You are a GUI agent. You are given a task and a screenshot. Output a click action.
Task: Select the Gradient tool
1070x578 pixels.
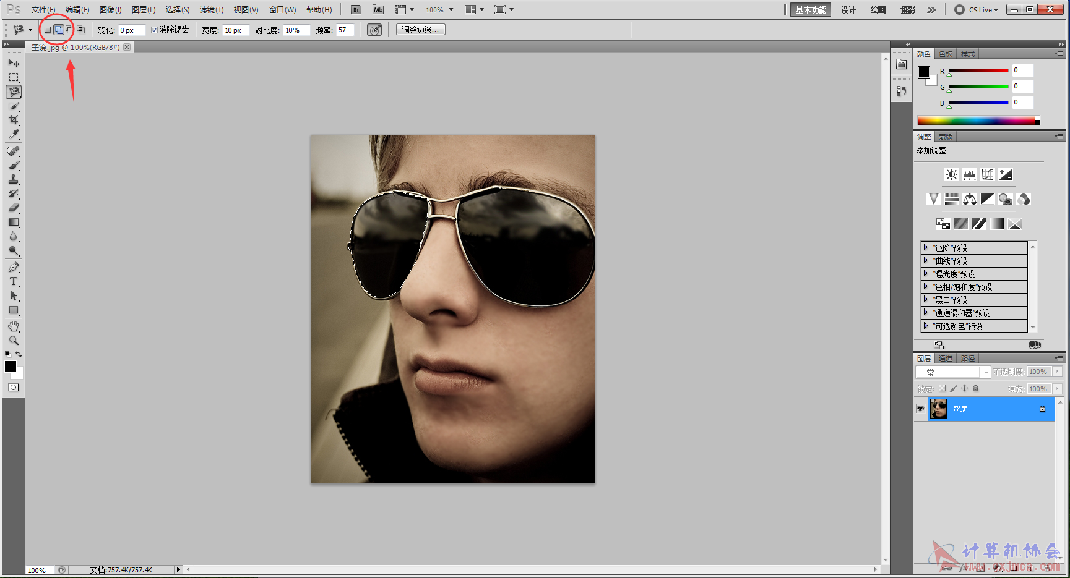(13, 222)
